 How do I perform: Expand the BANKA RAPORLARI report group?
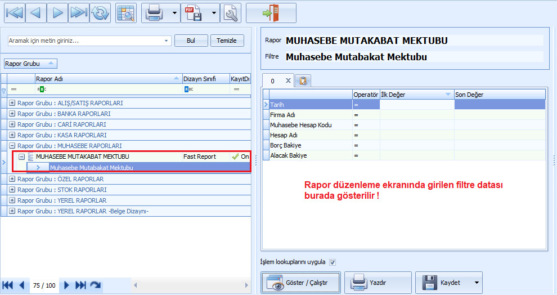point(12,114)
